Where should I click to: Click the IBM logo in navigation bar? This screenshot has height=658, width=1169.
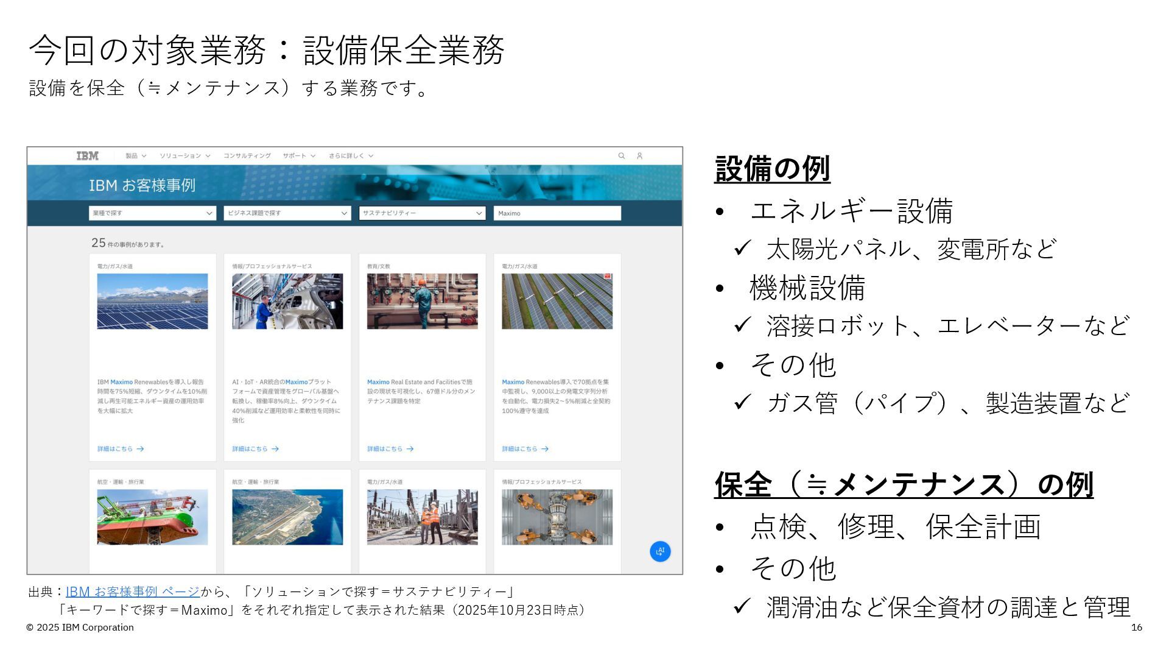point(87,156)
